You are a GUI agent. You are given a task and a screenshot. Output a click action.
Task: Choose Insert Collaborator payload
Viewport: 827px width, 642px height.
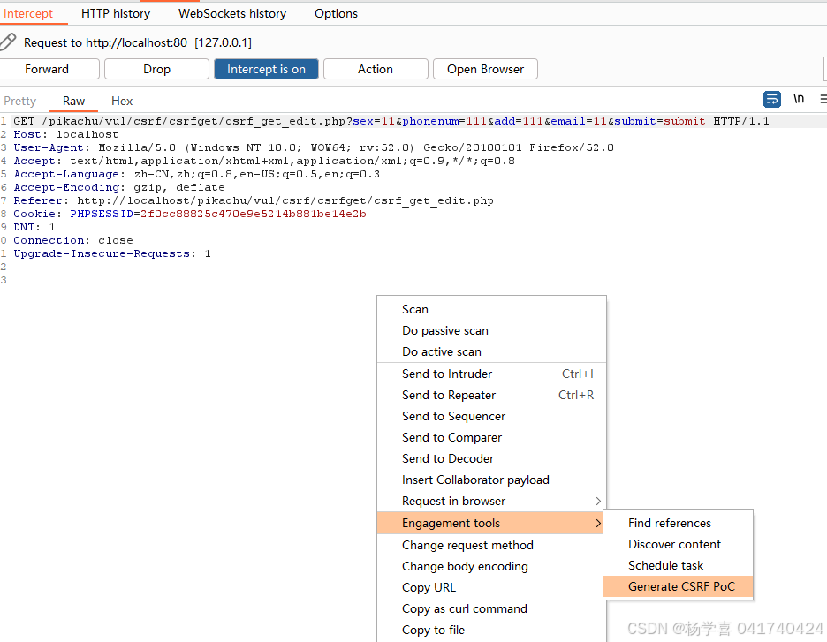(491, 480)
